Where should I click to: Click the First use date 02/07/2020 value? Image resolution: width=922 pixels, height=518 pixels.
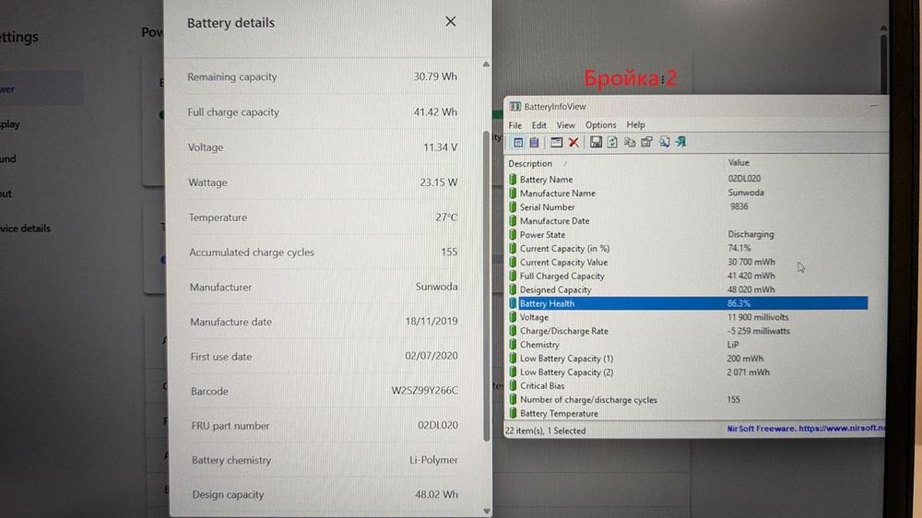(431, 356)
